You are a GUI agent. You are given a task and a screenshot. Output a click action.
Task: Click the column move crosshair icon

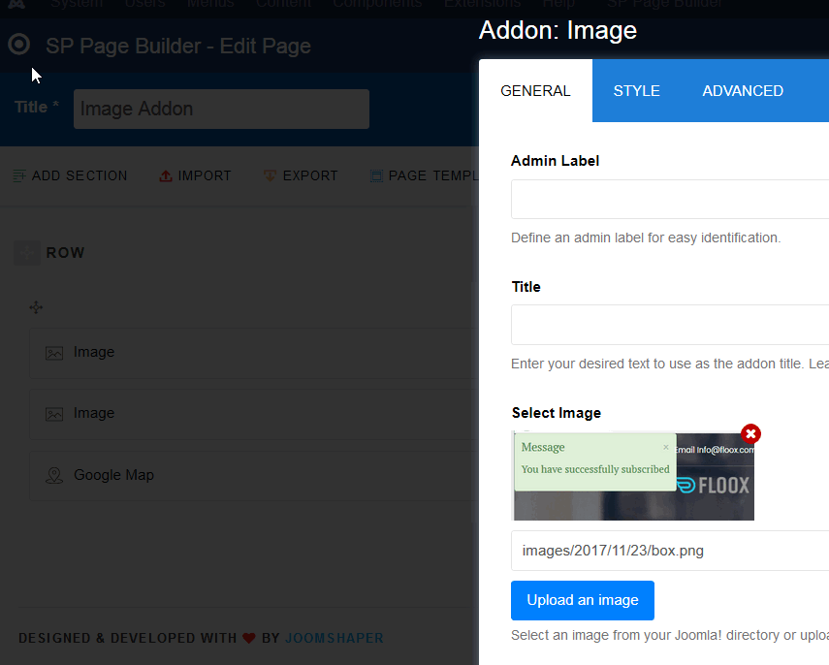[36, 307]
